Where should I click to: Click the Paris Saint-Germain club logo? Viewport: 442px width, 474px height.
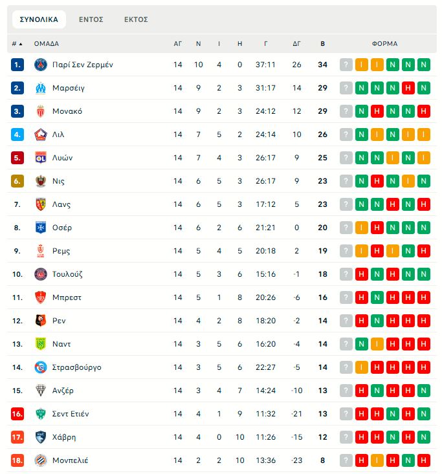[41, 65]
